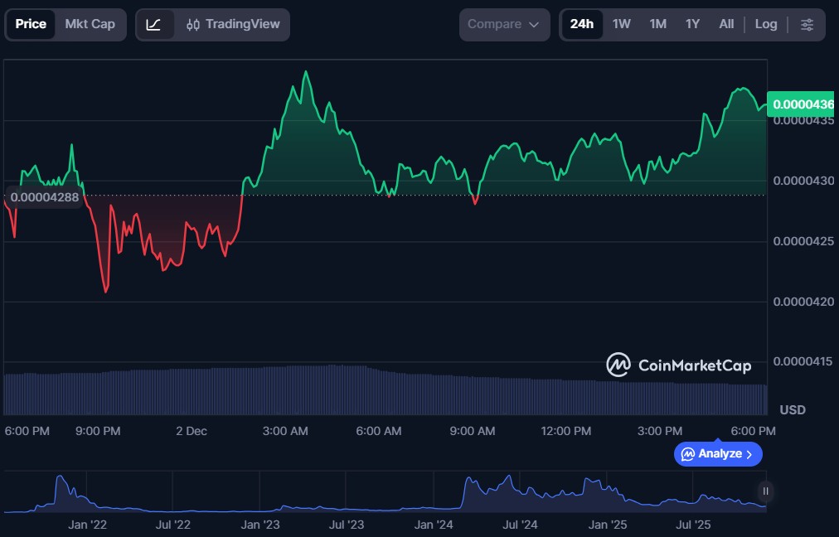Switch chart to Price view

tap(31, 24)
